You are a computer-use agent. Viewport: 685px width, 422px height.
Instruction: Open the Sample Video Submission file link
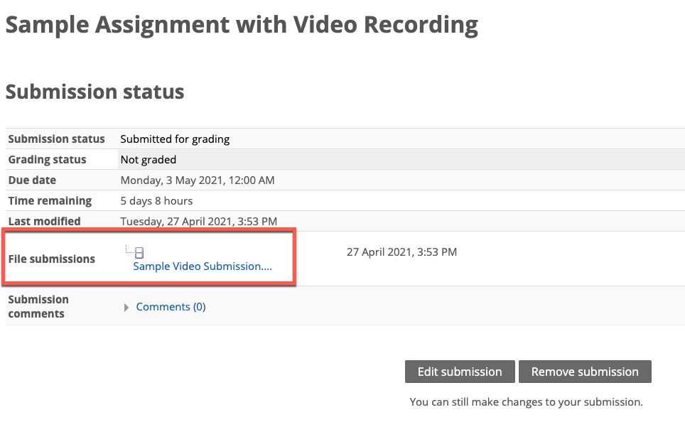203,266
